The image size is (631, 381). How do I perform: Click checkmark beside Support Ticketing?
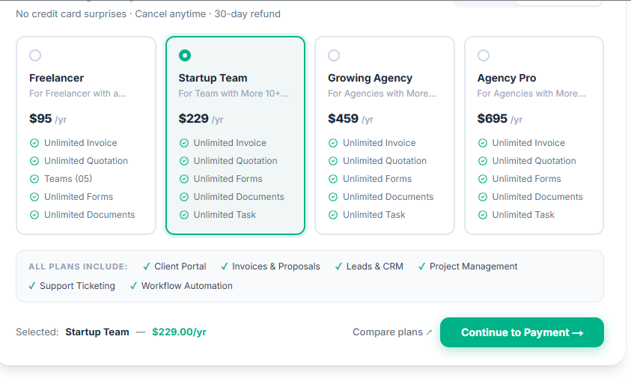tap(31, 286)
